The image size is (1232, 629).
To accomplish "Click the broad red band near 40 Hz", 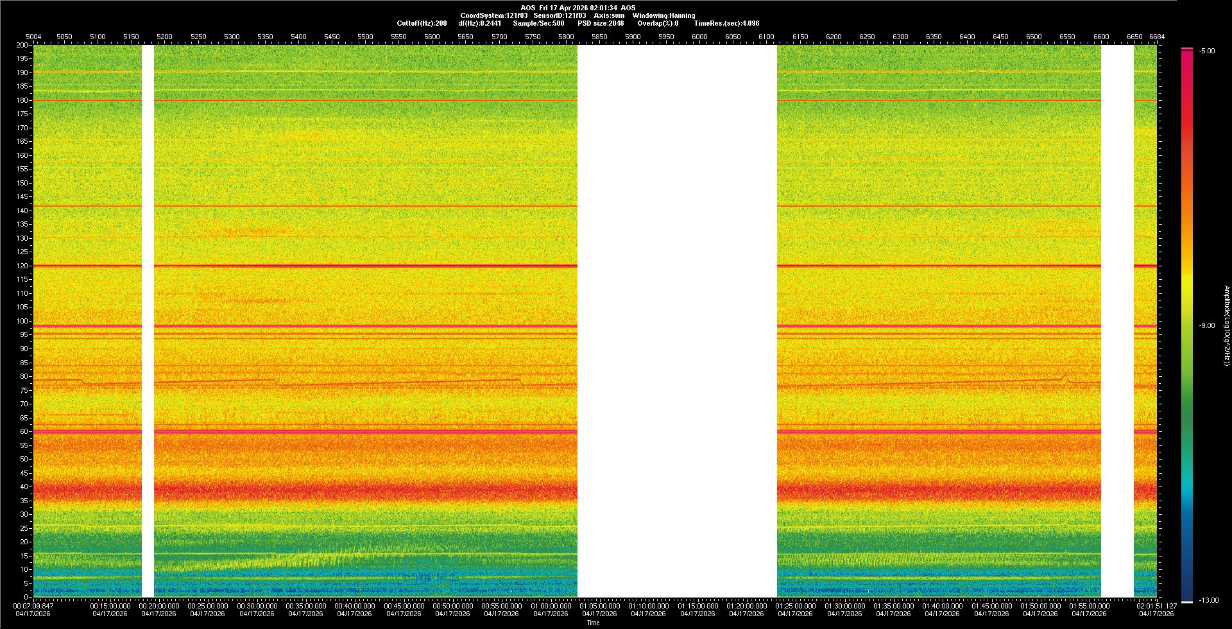I will click(366, 491).
